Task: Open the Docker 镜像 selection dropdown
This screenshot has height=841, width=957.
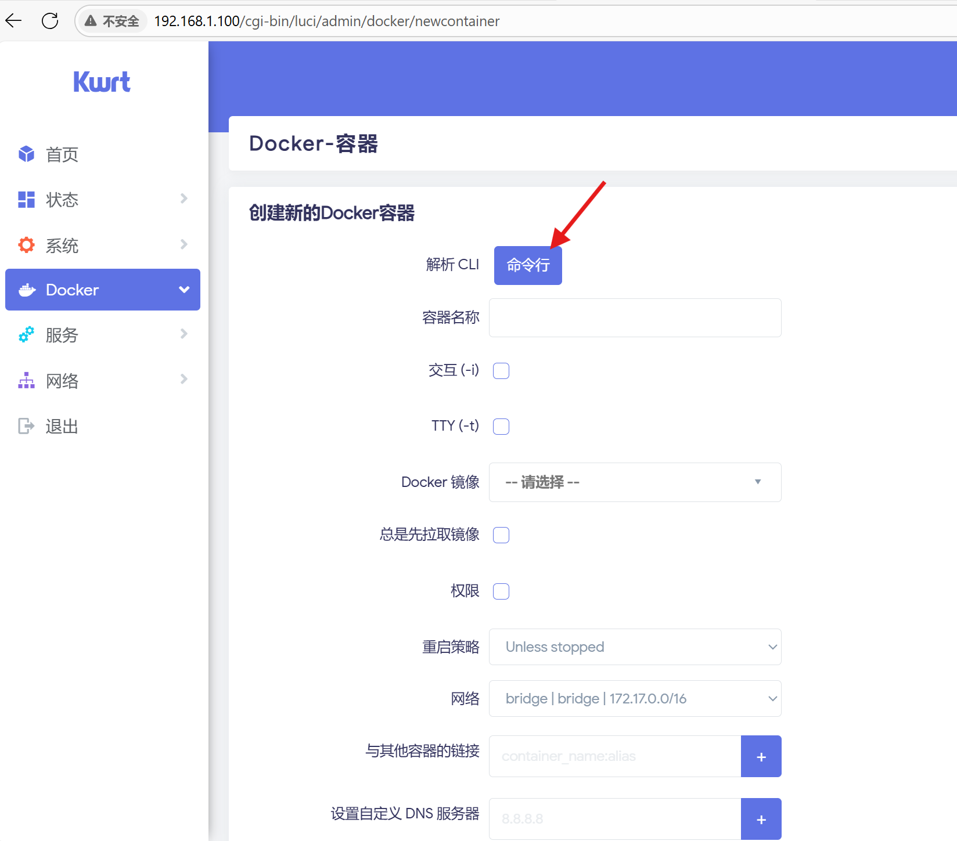Action: click(635, 482)
